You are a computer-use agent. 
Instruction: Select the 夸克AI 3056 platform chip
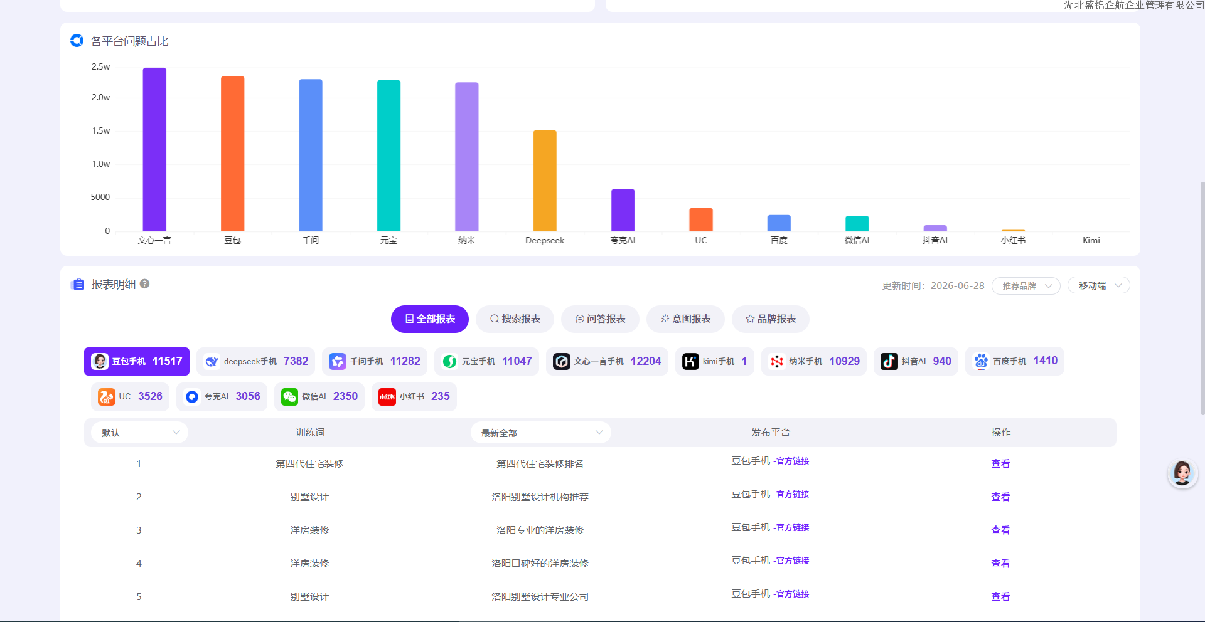(x=222, y=397)
